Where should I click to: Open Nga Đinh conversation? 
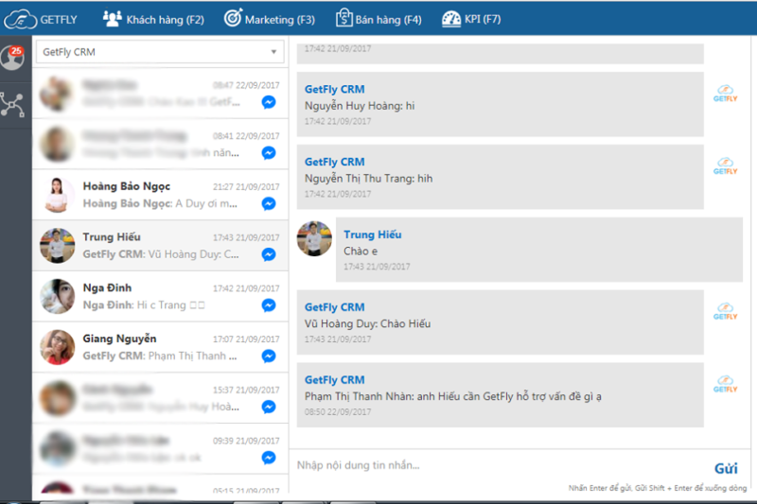coord(160,296)
